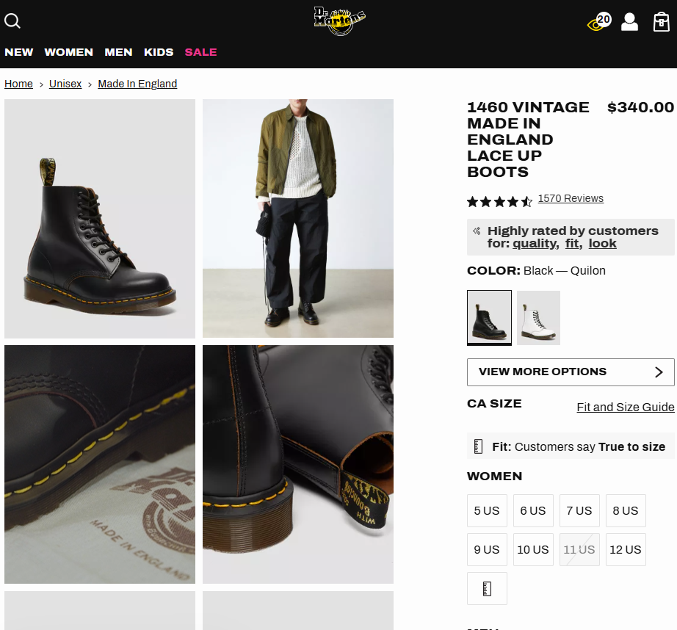Click the Dr. Martens logo
Screen dimensions: 677x630
click(x=340, y=21)
